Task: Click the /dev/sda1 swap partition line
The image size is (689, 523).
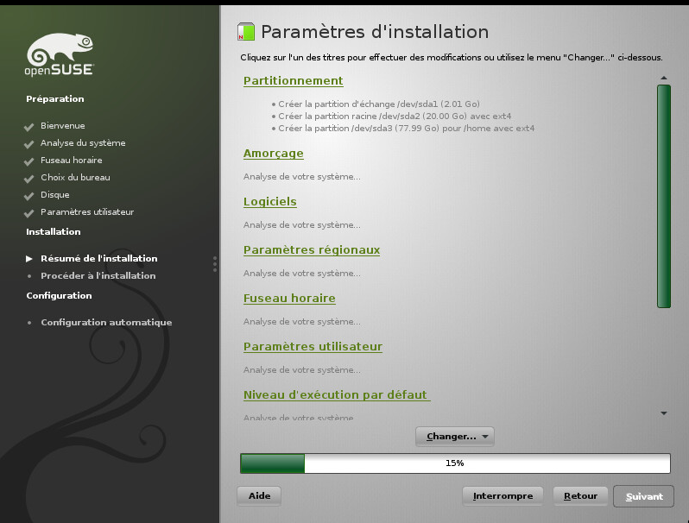Action: pos(379,104)
